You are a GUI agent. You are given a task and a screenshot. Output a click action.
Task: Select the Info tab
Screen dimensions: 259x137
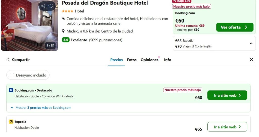pos(167,60)
